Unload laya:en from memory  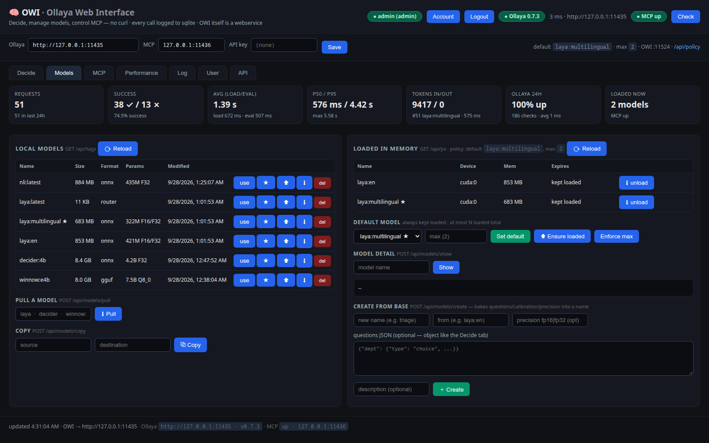[636, 183]
